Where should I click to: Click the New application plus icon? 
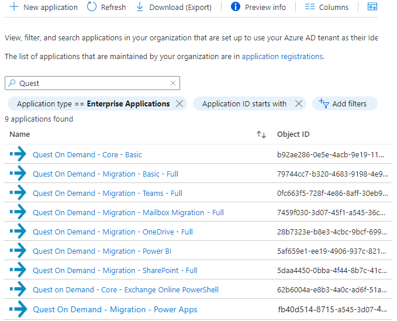(13, 7)
